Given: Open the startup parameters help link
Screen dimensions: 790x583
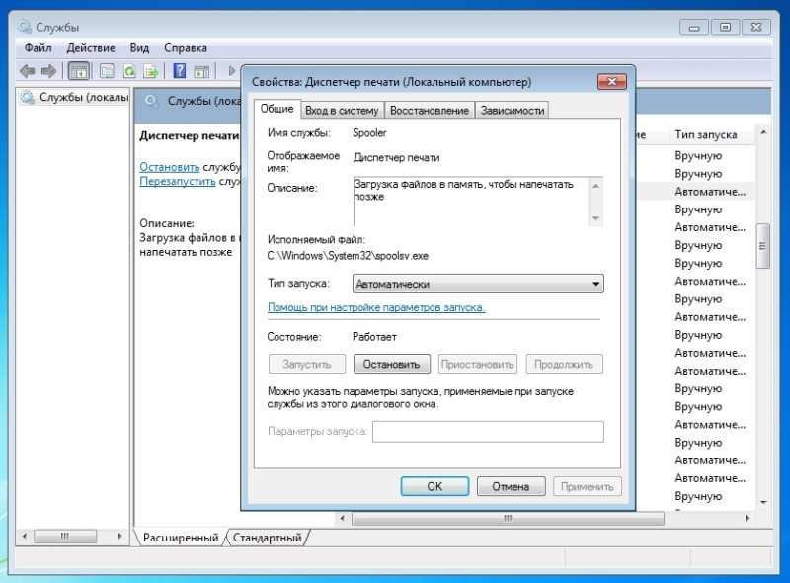Looking at the screenshot, I should coord(376,307).
